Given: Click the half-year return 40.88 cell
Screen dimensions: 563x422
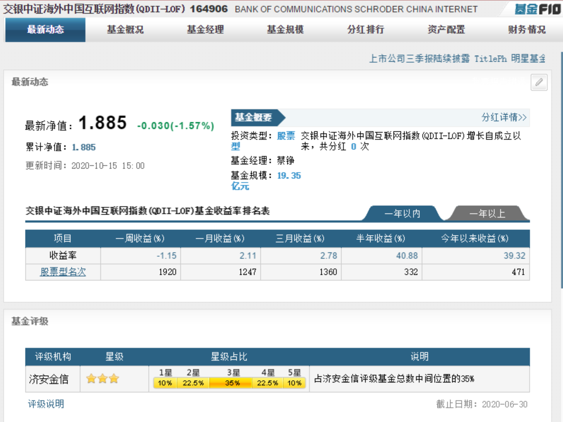Looking at the screenshot, I should pos(382,256).
